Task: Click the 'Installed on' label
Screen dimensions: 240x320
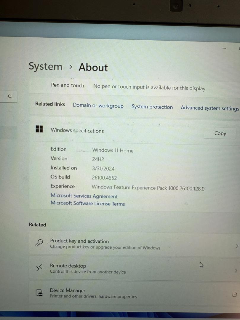Action: pyautogui.click(x=64, y=168)
